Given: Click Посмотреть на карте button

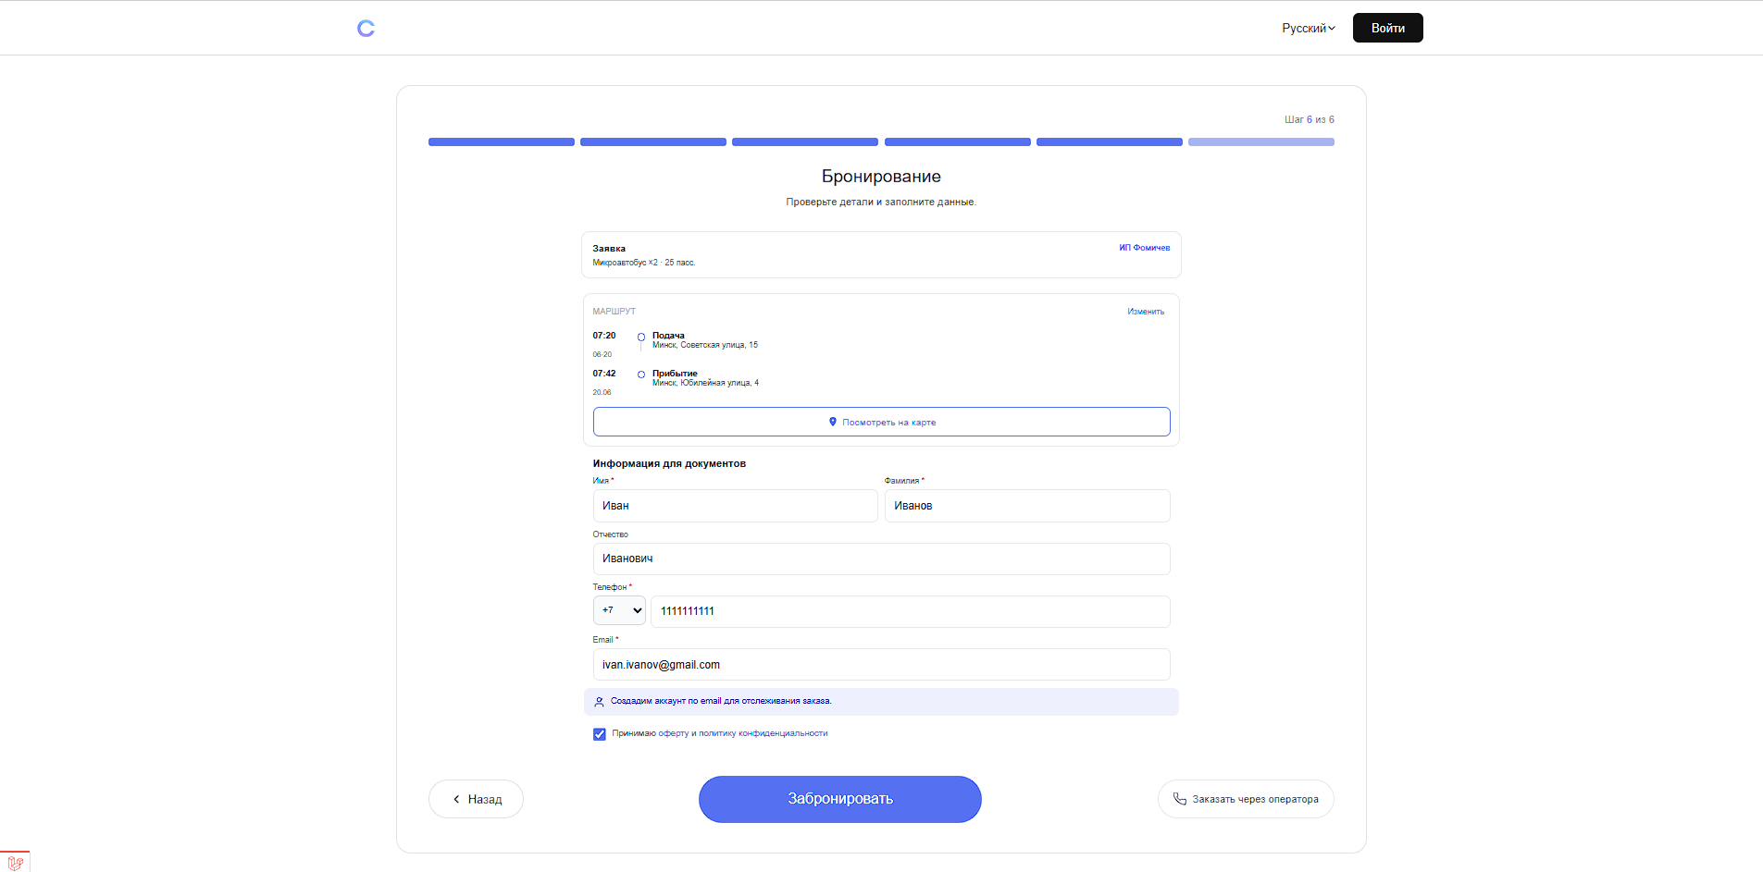Looking at the screenshot, I should 881,422.
